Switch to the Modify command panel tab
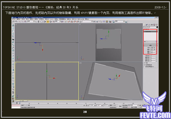171x119 pixels. (147, 25)
